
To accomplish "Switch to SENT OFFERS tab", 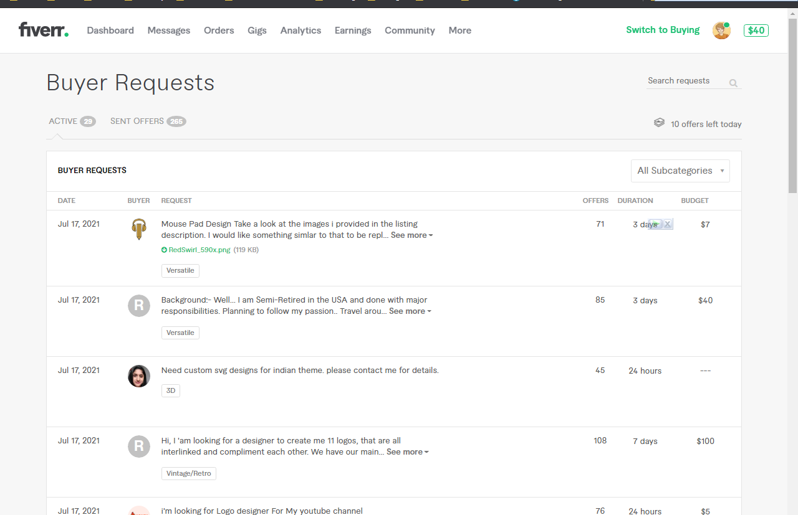I will [x=148, y=121].
